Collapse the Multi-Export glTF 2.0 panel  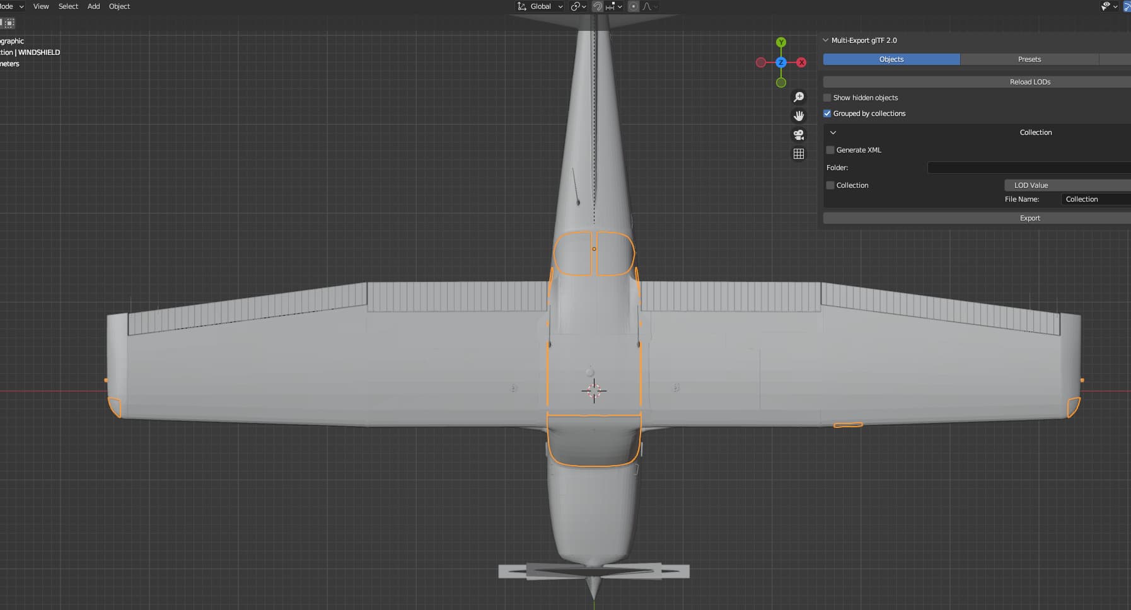826,40
